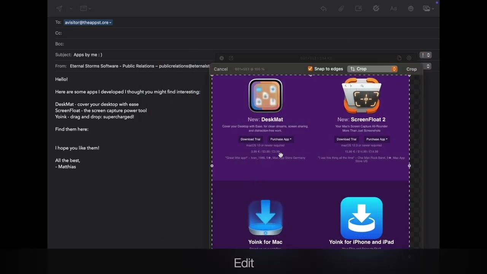Apply the crop with the Crop button
The width and height of the screenshot is (487, 274).
(x=411, y=69)
